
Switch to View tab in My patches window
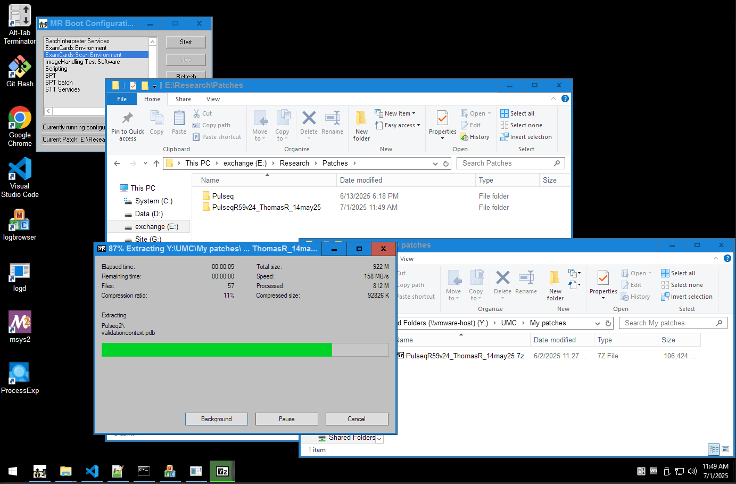tap(407, 259)
